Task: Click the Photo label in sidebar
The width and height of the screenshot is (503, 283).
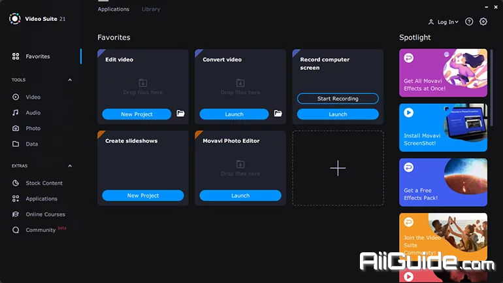Action: point(33,128)
